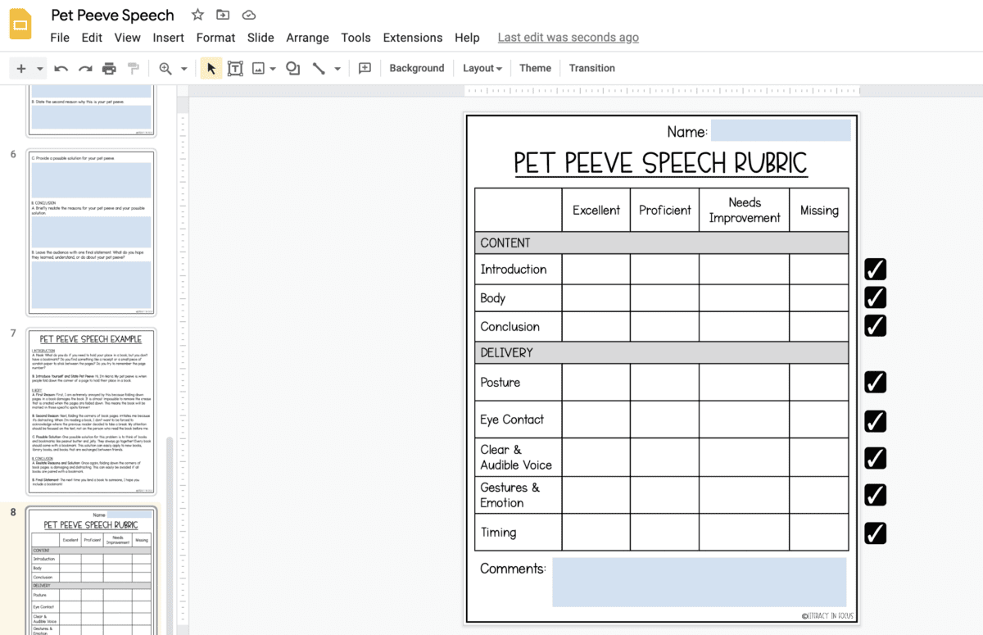The width and height of the screenshot is (983, 635).
Task: Open the Arrange menu
Action: (307, 38)
